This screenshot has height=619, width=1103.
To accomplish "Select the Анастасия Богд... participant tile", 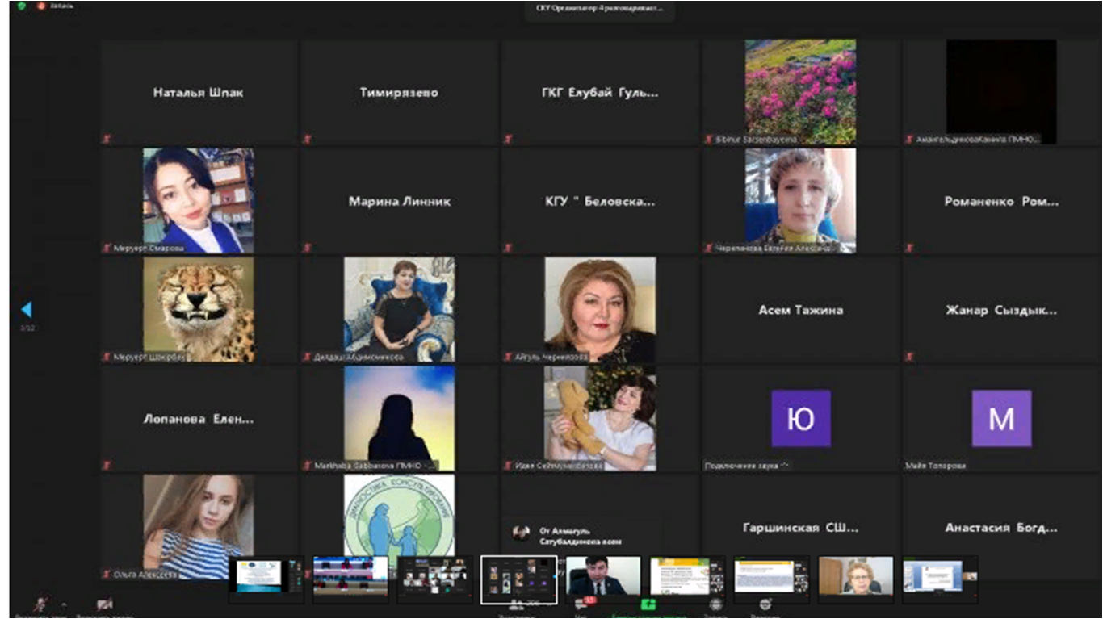I will pyautogui.click(x=1001, y=527).
